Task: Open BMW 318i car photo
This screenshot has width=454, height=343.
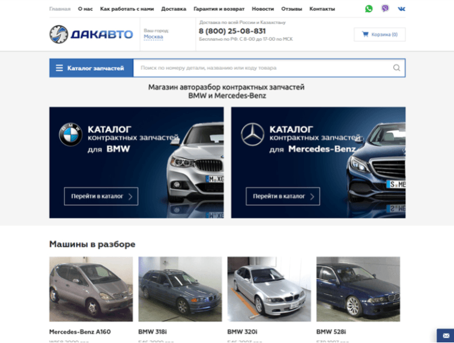Action: 180,289
